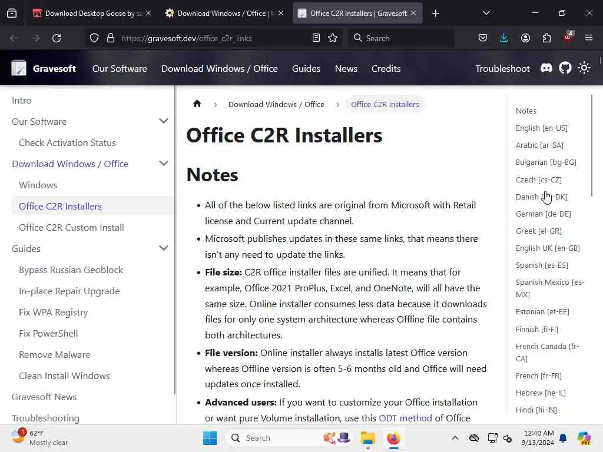Click the Firefox taskbar icon

[393, 438]
